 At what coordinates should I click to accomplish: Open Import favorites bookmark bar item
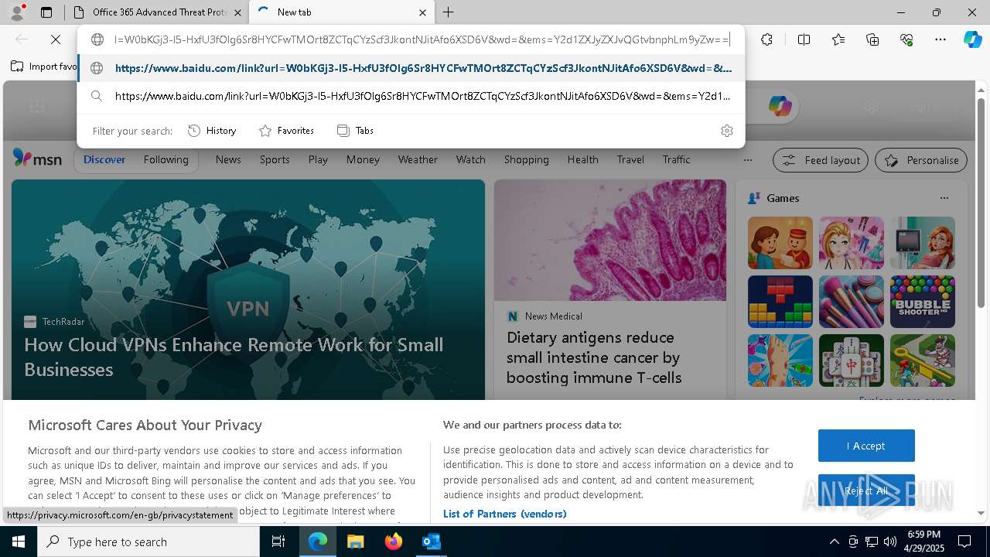[x=43, y=67]
